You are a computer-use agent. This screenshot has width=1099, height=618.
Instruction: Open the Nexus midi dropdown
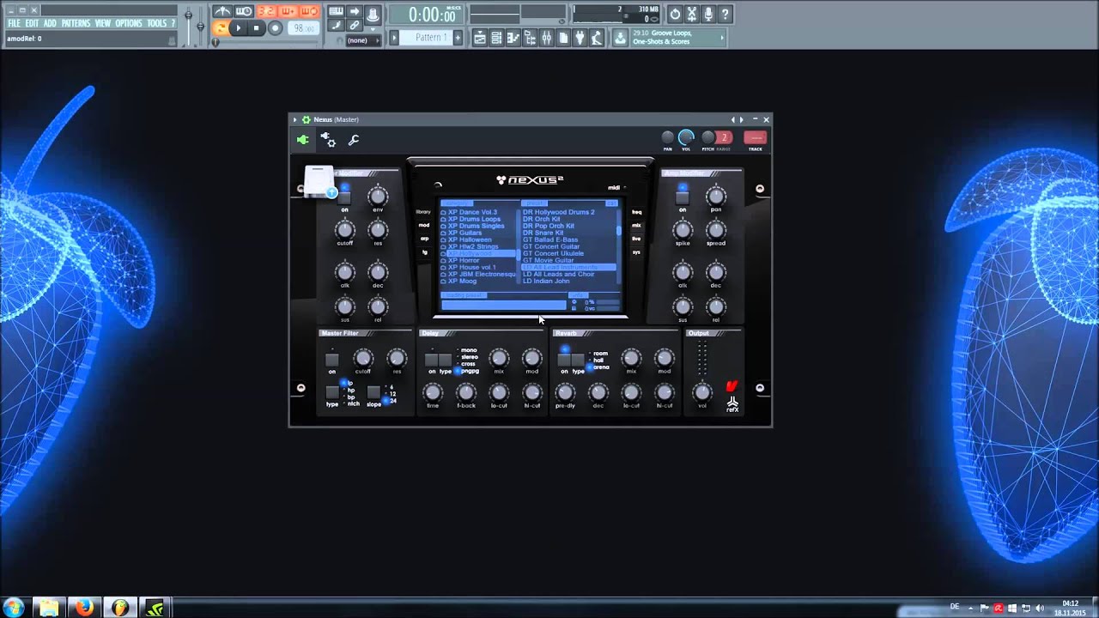point(616,187)
